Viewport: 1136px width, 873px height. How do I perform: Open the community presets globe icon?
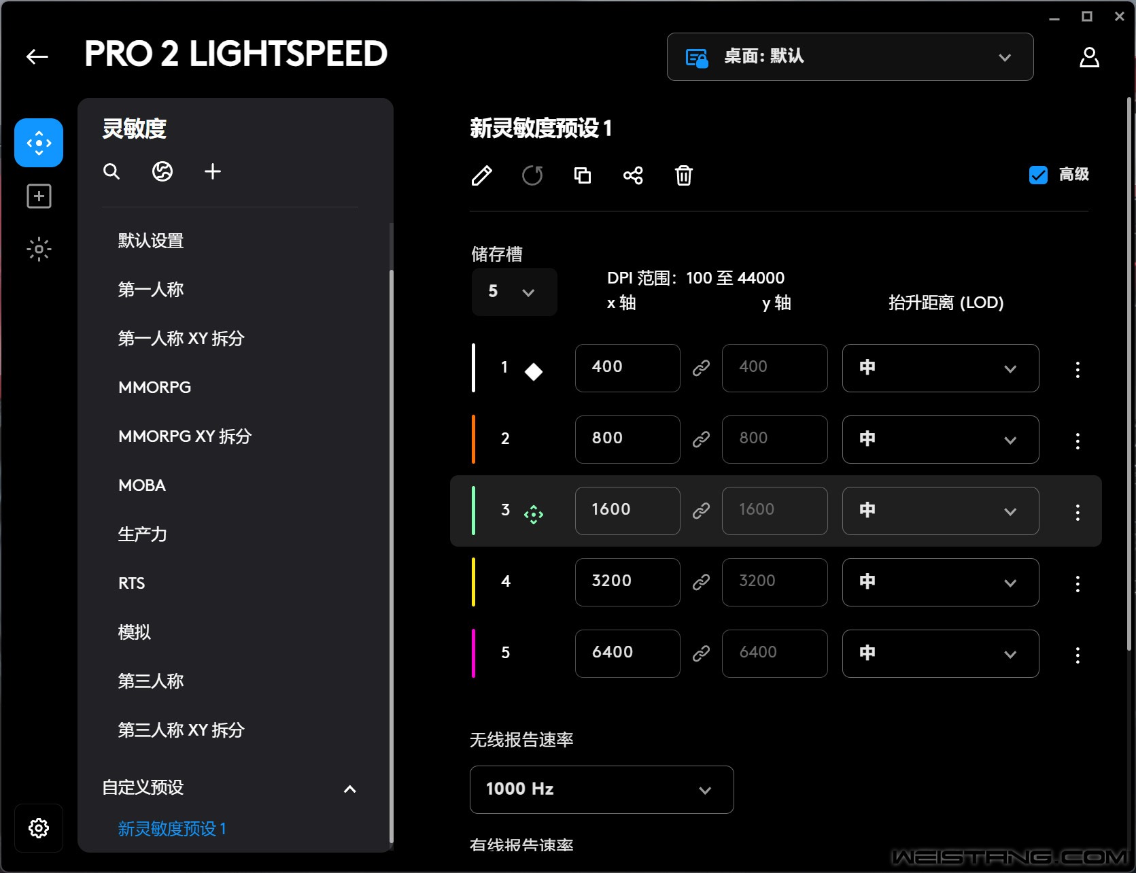click(162, 171)
